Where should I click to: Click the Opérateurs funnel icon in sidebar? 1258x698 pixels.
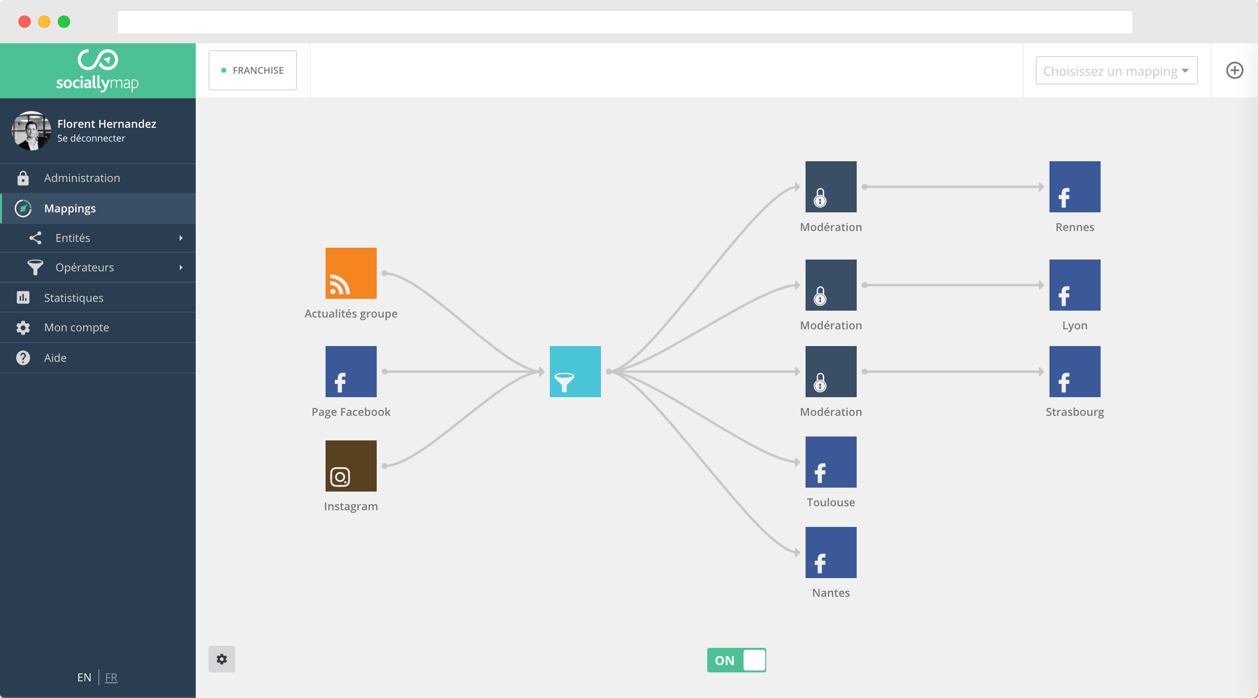(x=35, y=267)
